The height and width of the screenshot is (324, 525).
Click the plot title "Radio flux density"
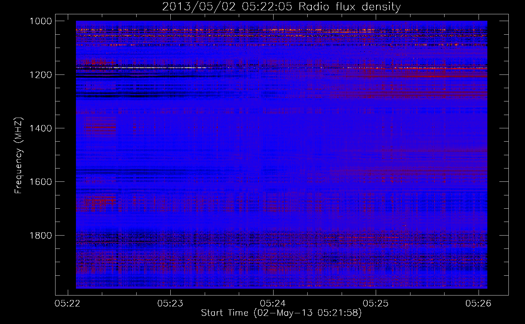click(x=349, y=6)
